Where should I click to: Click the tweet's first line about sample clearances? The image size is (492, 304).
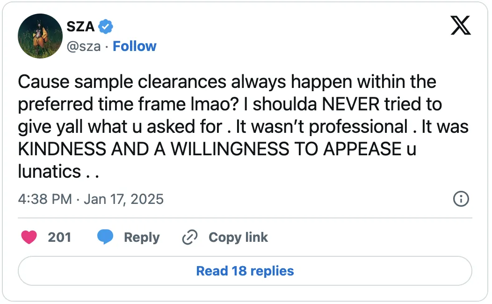pyautogui.click(x=227, y=82)
